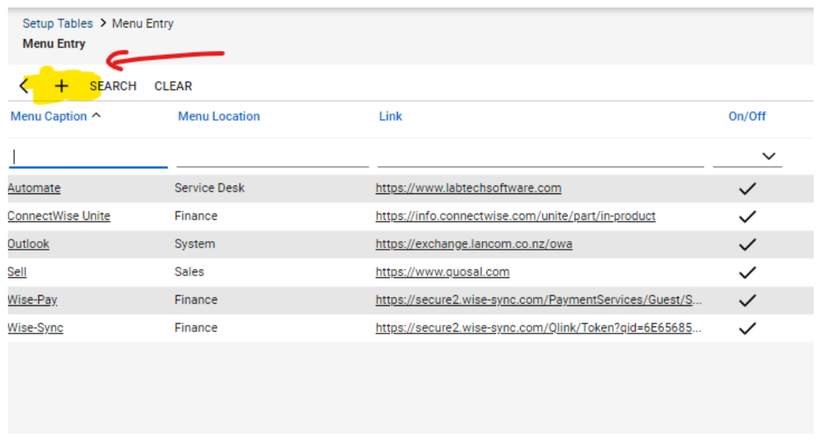Select 'Sales' location cell in Sell row
823x443 pixels.
tap(189, 272)
